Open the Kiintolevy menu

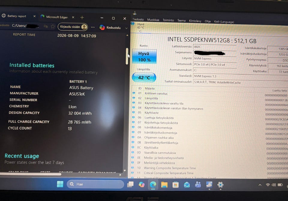click(x=195, y=21)
